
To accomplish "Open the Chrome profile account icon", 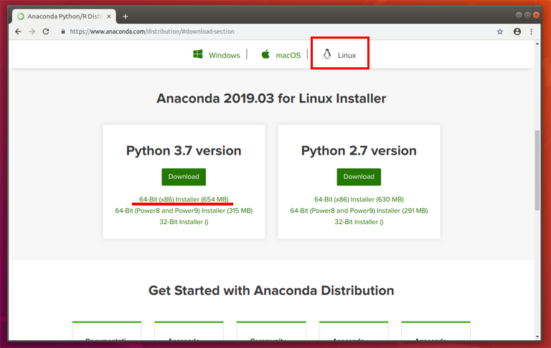I will click(517, 32).
